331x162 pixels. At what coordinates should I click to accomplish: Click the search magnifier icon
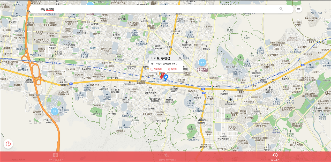(x=281, y=9)
